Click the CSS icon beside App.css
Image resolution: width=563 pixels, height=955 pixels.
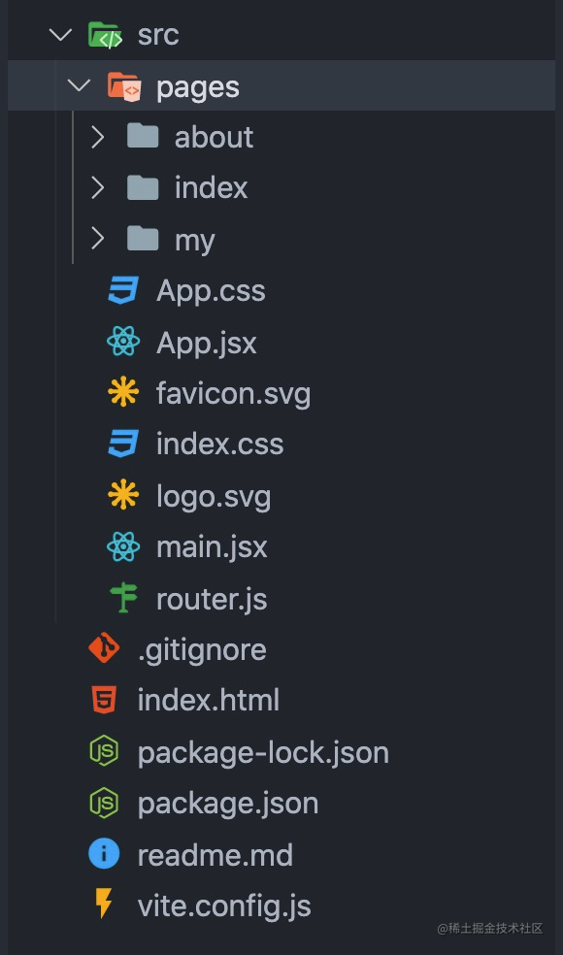click(x=123, y=290)
